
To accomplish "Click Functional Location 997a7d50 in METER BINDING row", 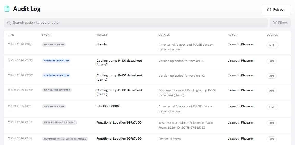I will point(119,122).
